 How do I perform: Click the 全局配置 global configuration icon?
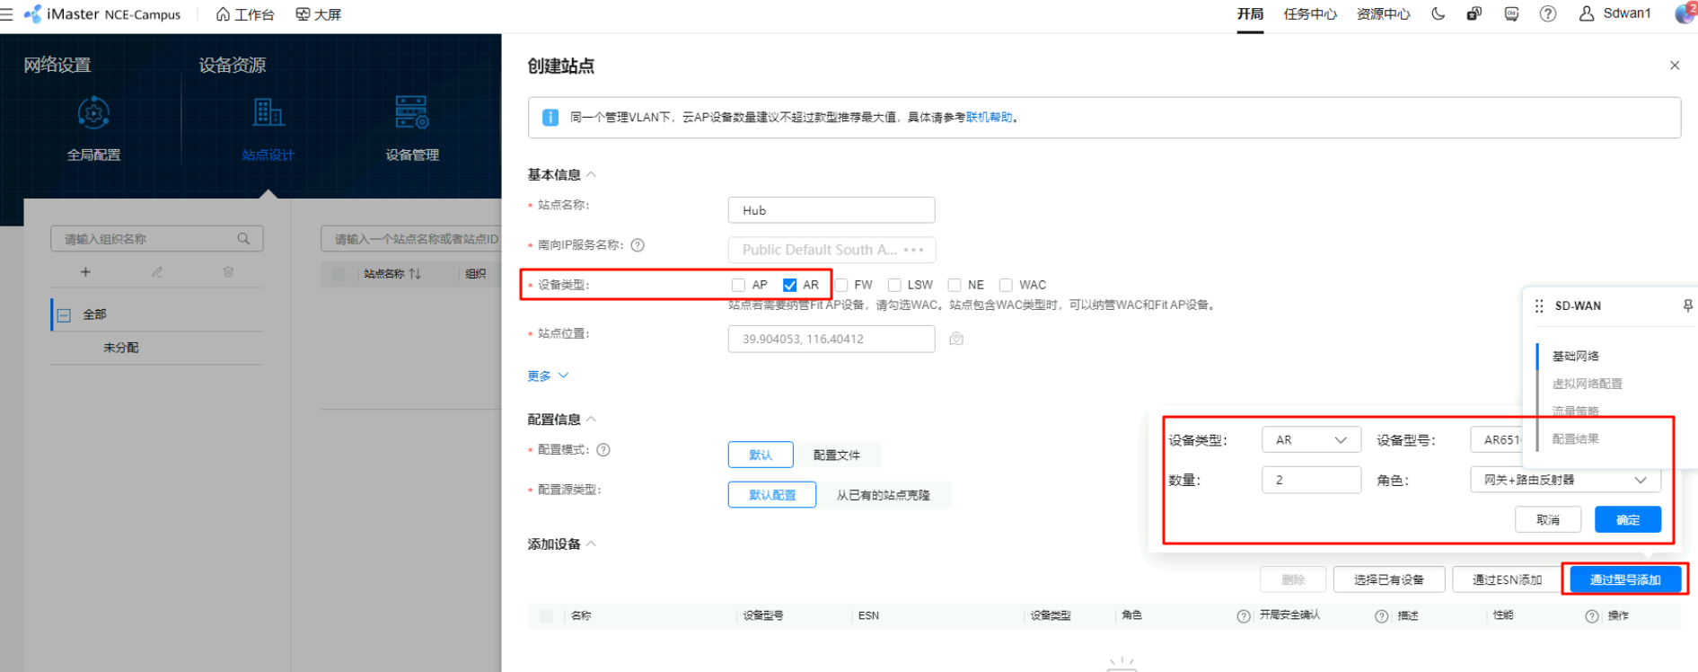(93, 114)
